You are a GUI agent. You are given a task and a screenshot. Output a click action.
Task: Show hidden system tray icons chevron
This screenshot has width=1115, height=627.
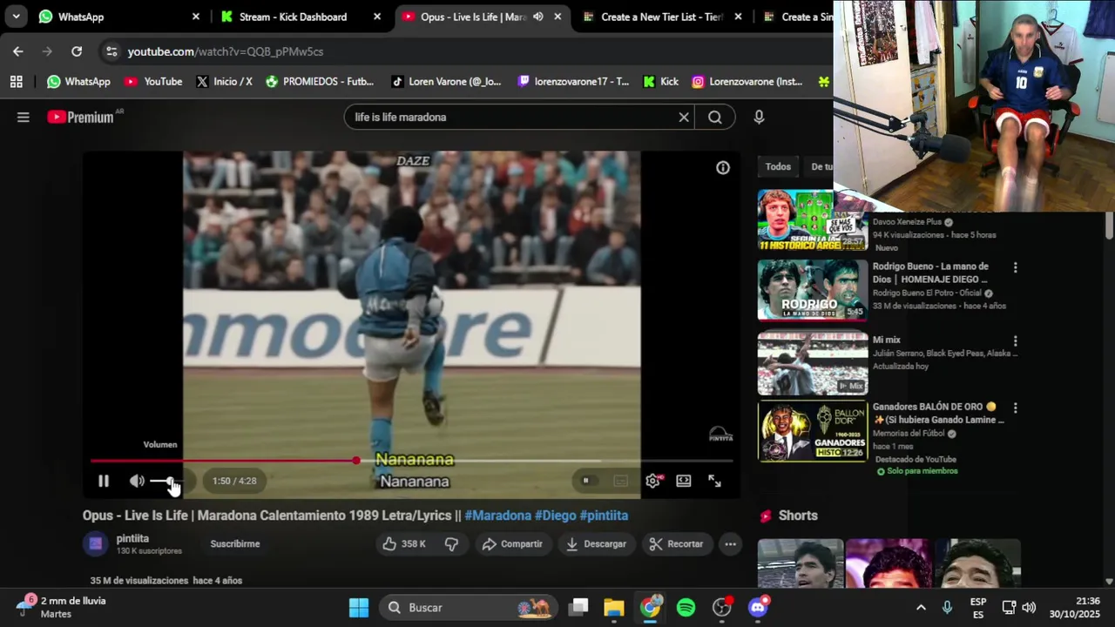(921, 608)
